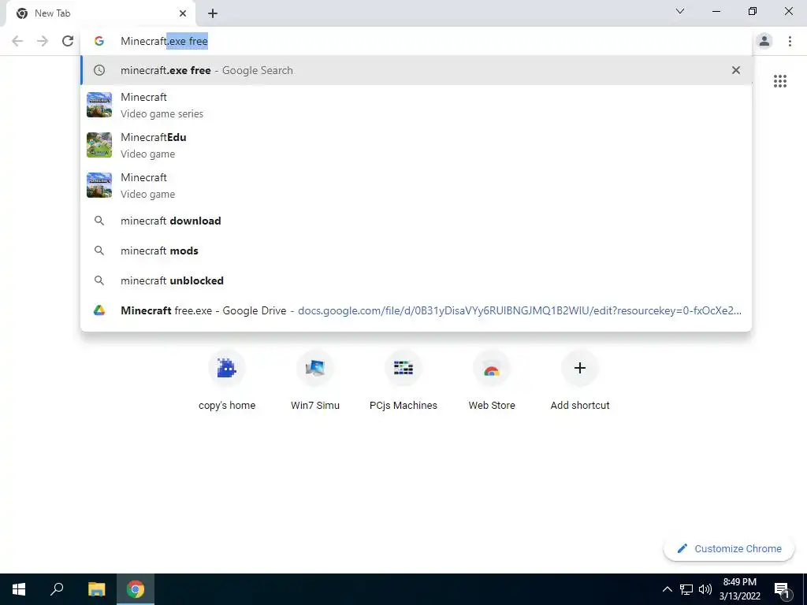Click the browser forward arrow
This screenshot has height=605, width=807.
pos(43,41)
